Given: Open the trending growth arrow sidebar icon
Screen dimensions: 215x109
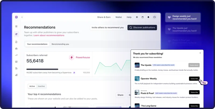Looking at the screenshot, I should point(16,55).
